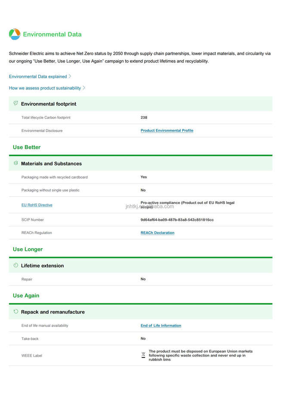
Task: Click the recycle icon beside Repack and remanufacture
Action: pyautogui.click(x=16, y=311)
